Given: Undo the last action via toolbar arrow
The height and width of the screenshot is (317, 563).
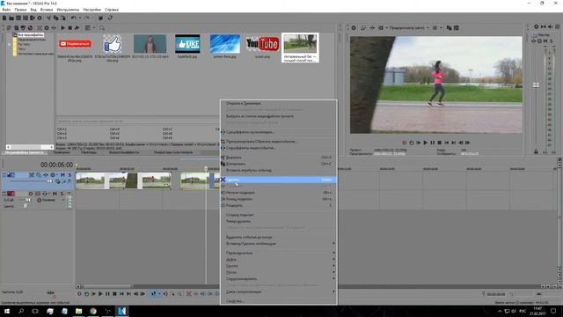Looking at the screenshot, I should coord(73,18).
